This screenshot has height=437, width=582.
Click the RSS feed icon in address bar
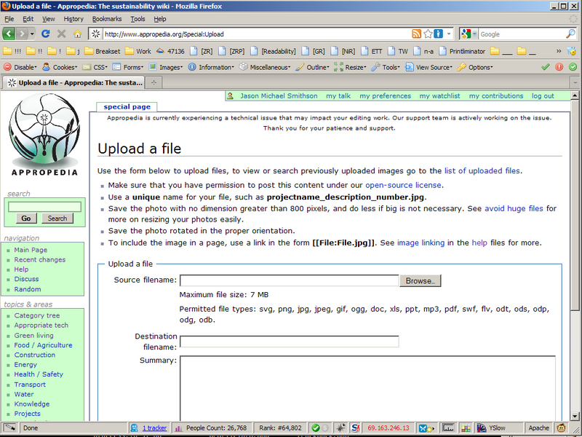(x=416, y=34)
